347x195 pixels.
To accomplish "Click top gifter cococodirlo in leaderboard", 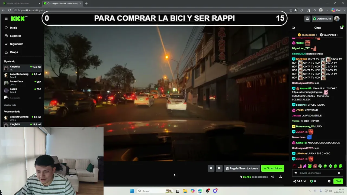I will (x=307, y=35).
